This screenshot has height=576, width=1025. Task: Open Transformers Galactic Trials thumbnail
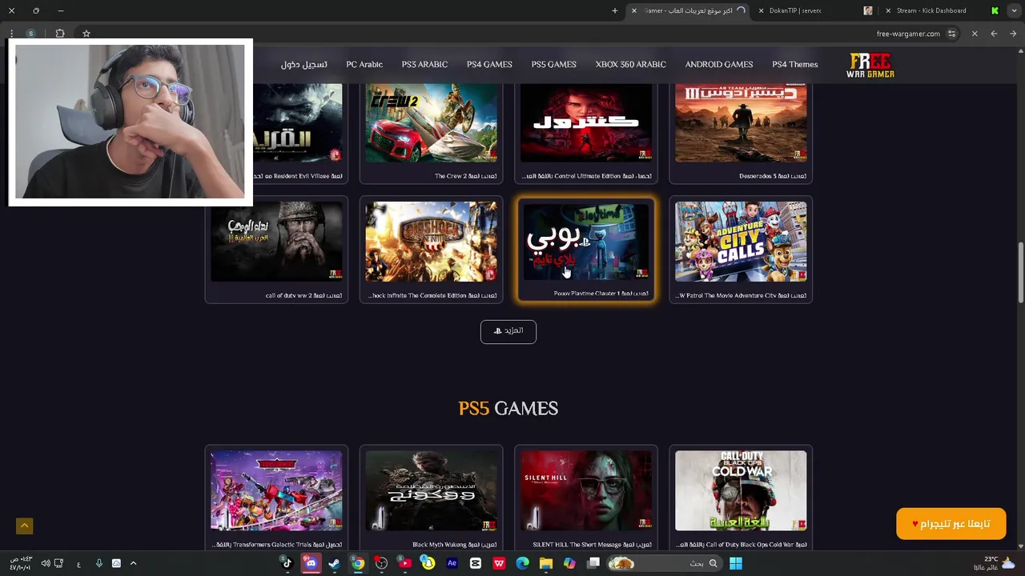click(276, 490)
